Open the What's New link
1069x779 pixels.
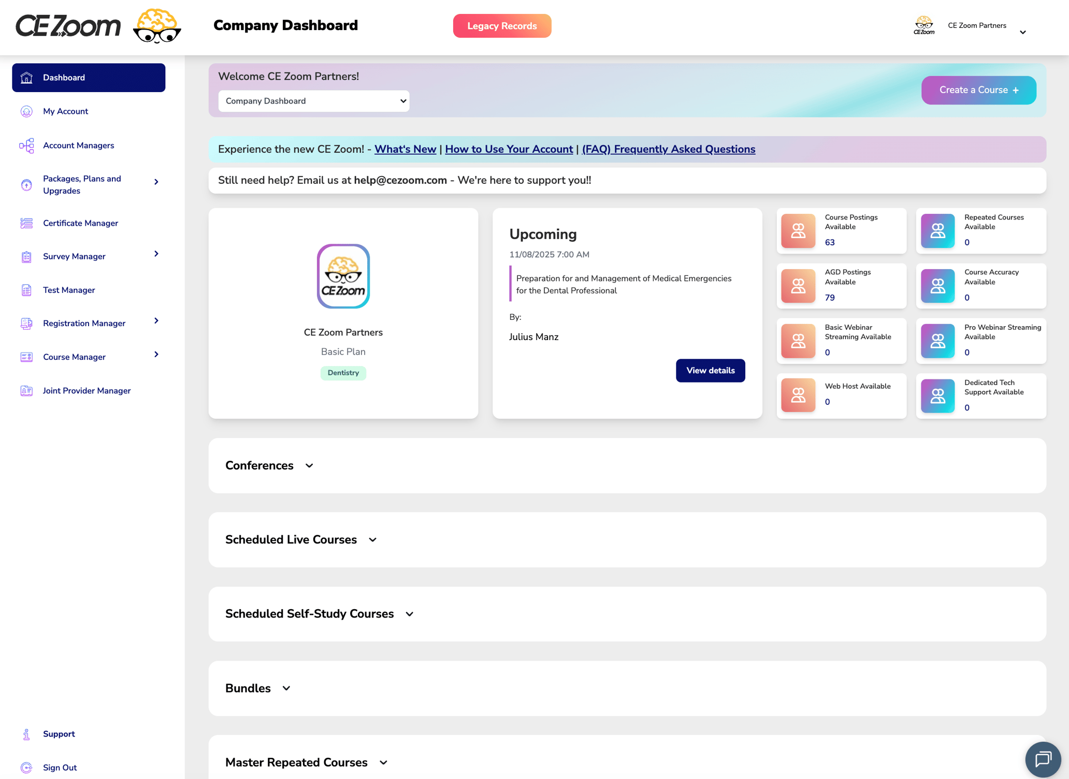[405, 149]
